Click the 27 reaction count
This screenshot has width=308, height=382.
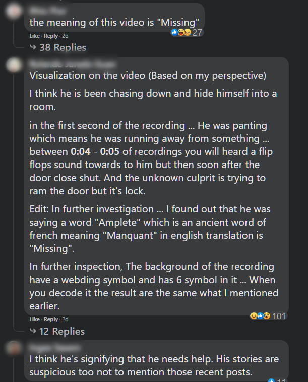pyautogui.click(x=197, y=33)
